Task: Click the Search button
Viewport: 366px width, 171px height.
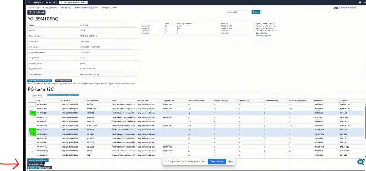Action: [256, 12]
